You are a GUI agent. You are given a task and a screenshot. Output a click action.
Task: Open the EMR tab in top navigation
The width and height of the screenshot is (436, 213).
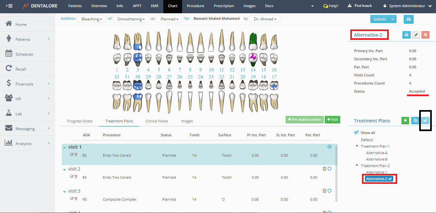pos(155,6)
